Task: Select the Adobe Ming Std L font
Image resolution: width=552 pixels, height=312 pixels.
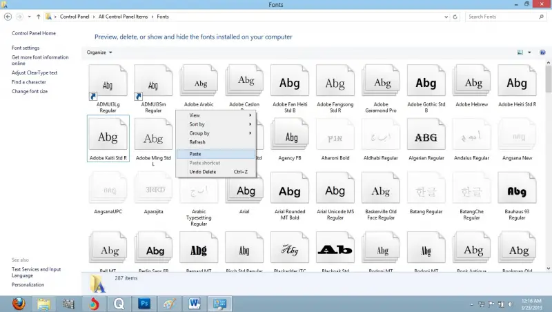Action: click(x=153, y=135)
